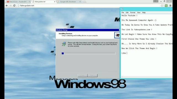The width and height of the screenshot is (177, 99).
Task: Click the 'First Choose One Theme You Like !' line
Action: [139, 39]
